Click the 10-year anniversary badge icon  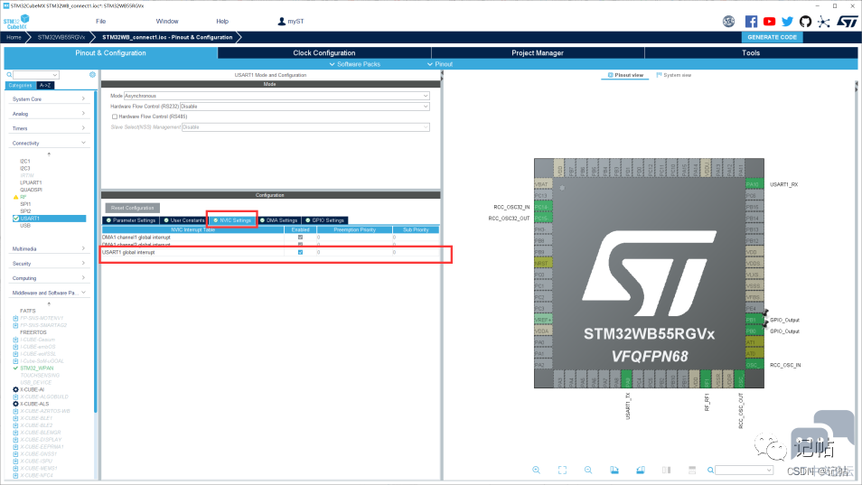tap(728, 22)
